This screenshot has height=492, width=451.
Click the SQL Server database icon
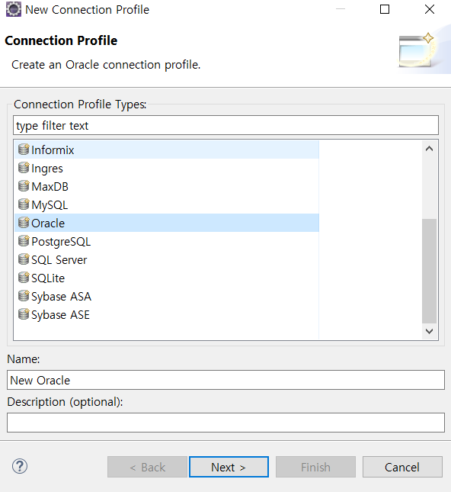point(24,259)
